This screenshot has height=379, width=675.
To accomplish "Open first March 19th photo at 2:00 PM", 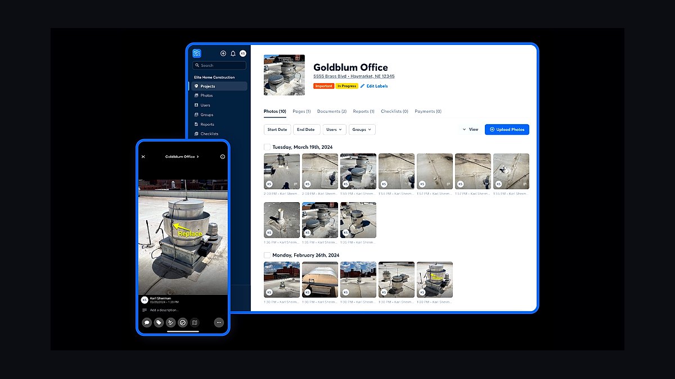I will point(282,171).
